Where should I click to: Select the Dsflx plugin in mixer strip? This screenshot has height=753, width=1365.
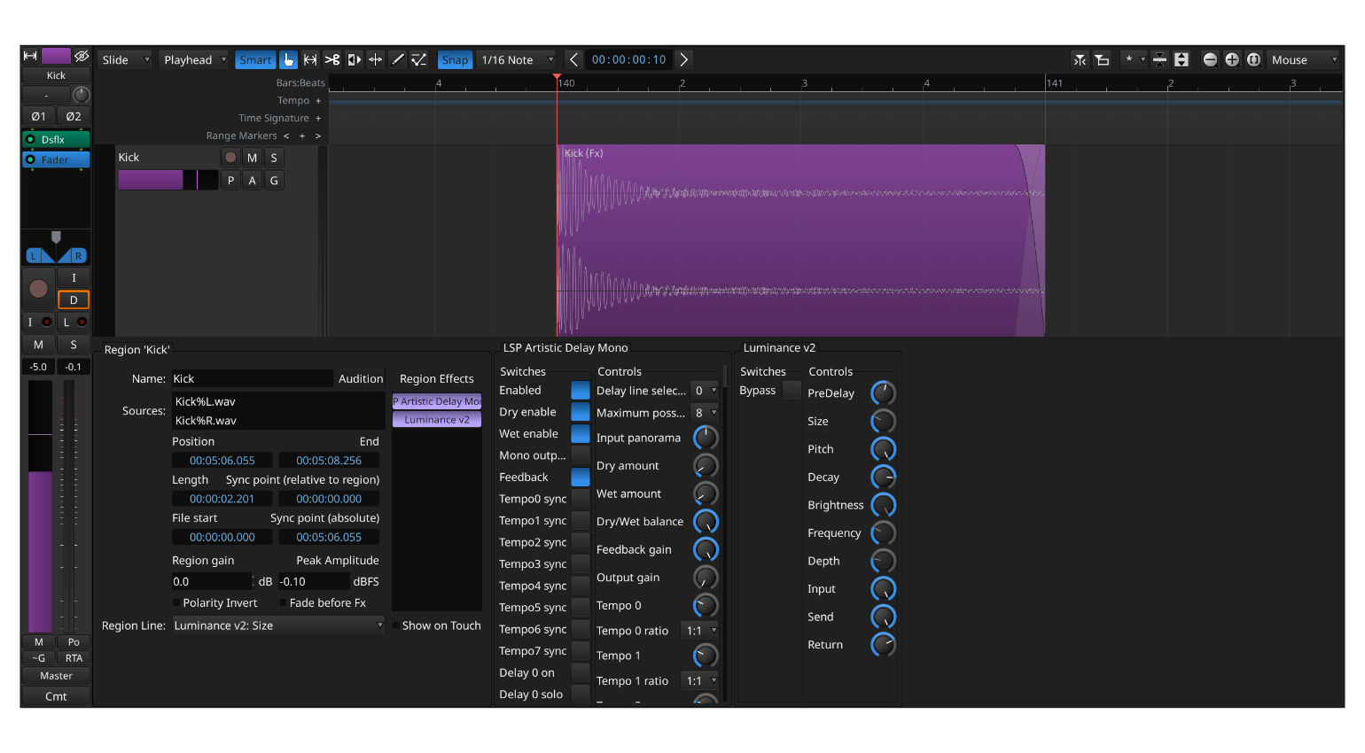(56, 139)
